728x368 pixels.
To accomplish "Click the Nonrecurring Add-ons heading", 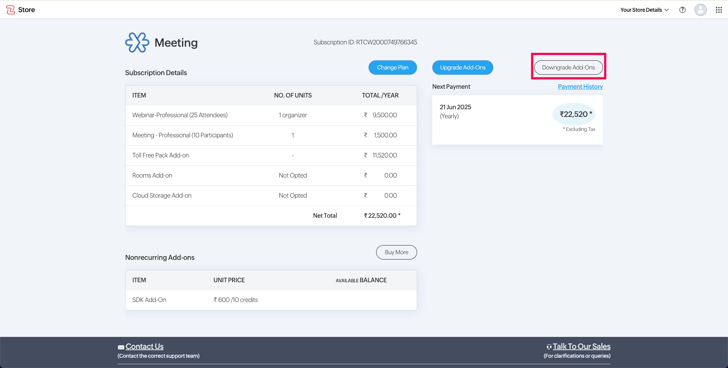I will 160,257.
